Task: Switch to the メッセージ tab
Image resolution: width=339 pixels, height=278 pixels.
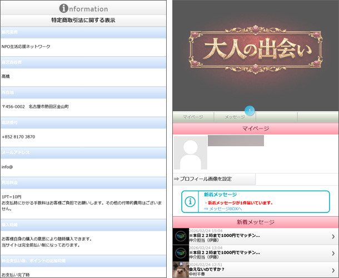Action: (235, 117)
